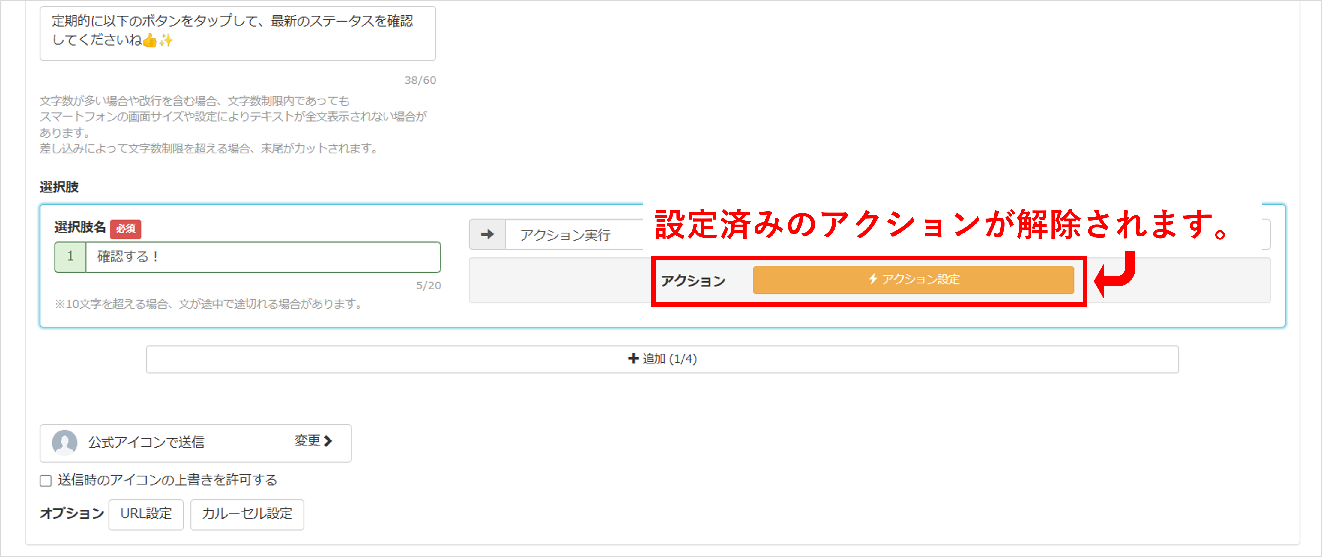Click the official account avatar icon
Screen dimensions: 1322x557
[65, 442]
